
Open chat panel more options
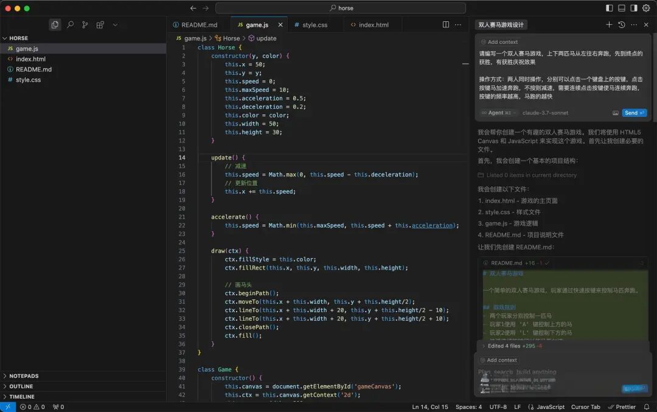click(x=634, y=25)
